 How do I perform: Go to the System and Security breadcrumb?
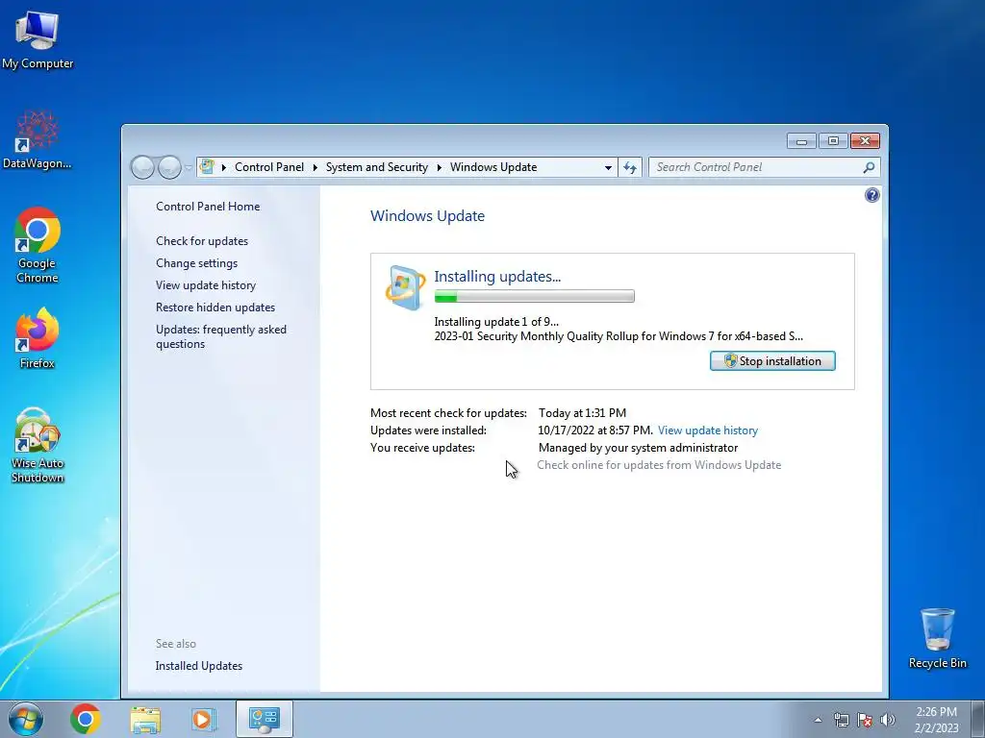click(x=376, y=167)
